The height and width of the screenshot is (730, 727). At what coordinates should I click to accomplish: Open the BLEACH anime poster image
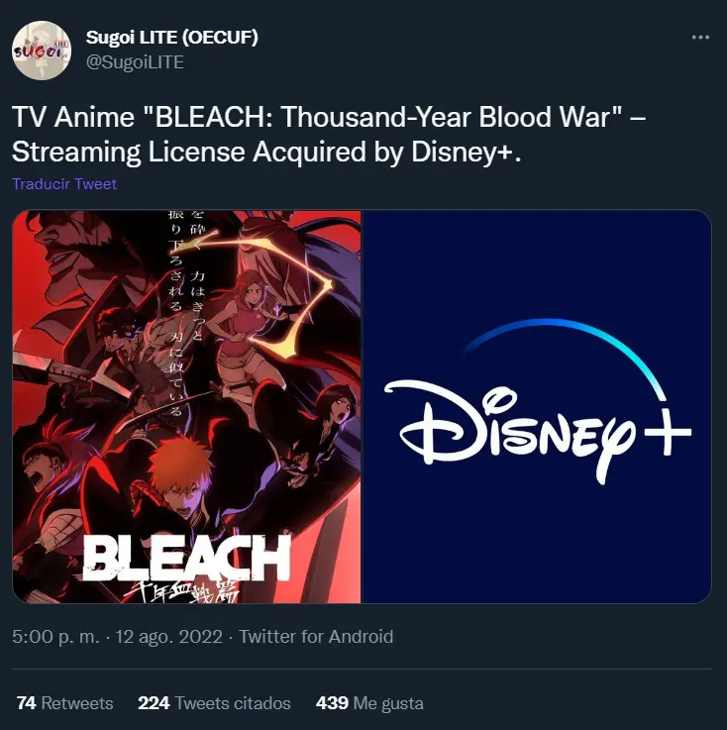point(186,406)
